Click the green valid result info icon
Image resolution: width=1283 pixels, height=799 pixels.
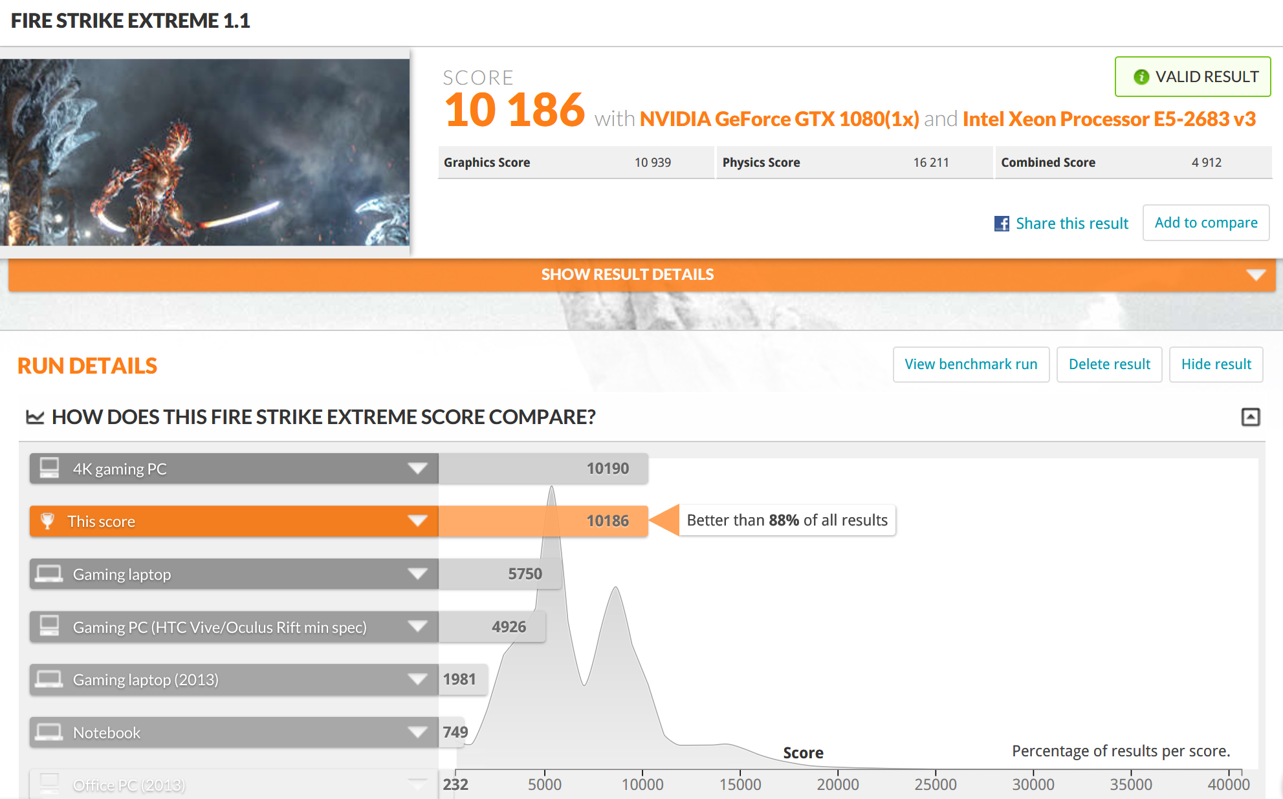tap(1141, 77)
